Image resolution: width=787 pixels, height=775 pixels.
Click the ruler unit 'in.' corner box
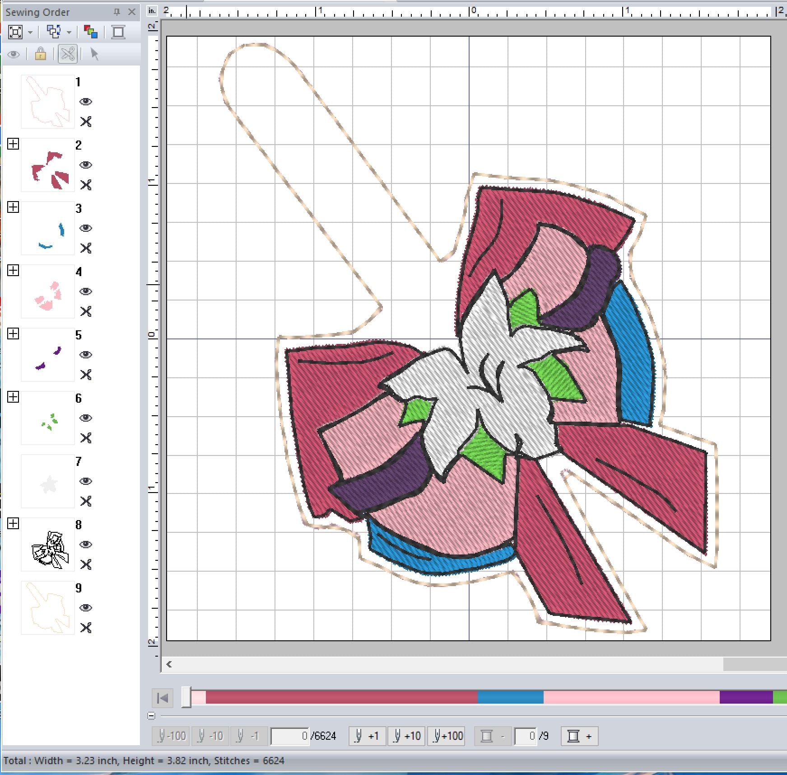coord(152,10)
